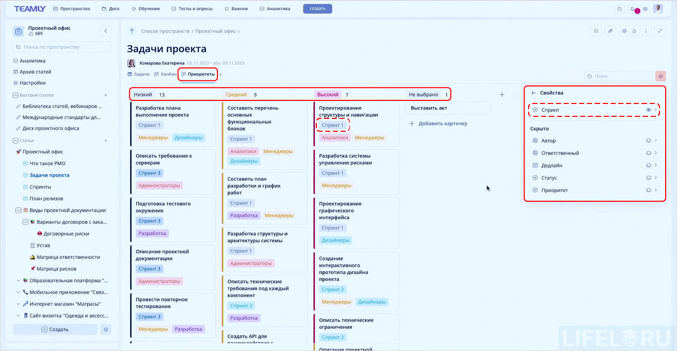The width and height of the screenshot is (677, 351).
Task: Open the notifications bell icon
Action: click(x=633, y=8)
